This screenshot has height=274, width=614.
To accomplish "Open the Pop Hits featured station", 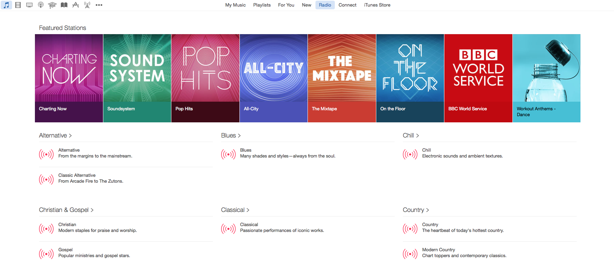I will click(x=205, y=78).
